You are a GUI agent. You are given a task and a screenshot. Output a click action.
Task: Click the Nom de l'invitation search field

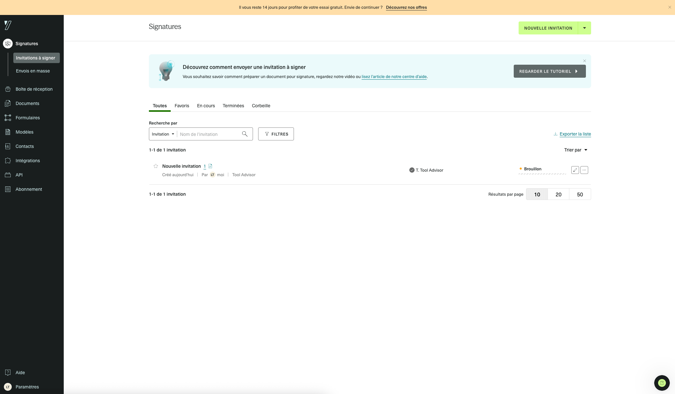[x=208, y=134]
